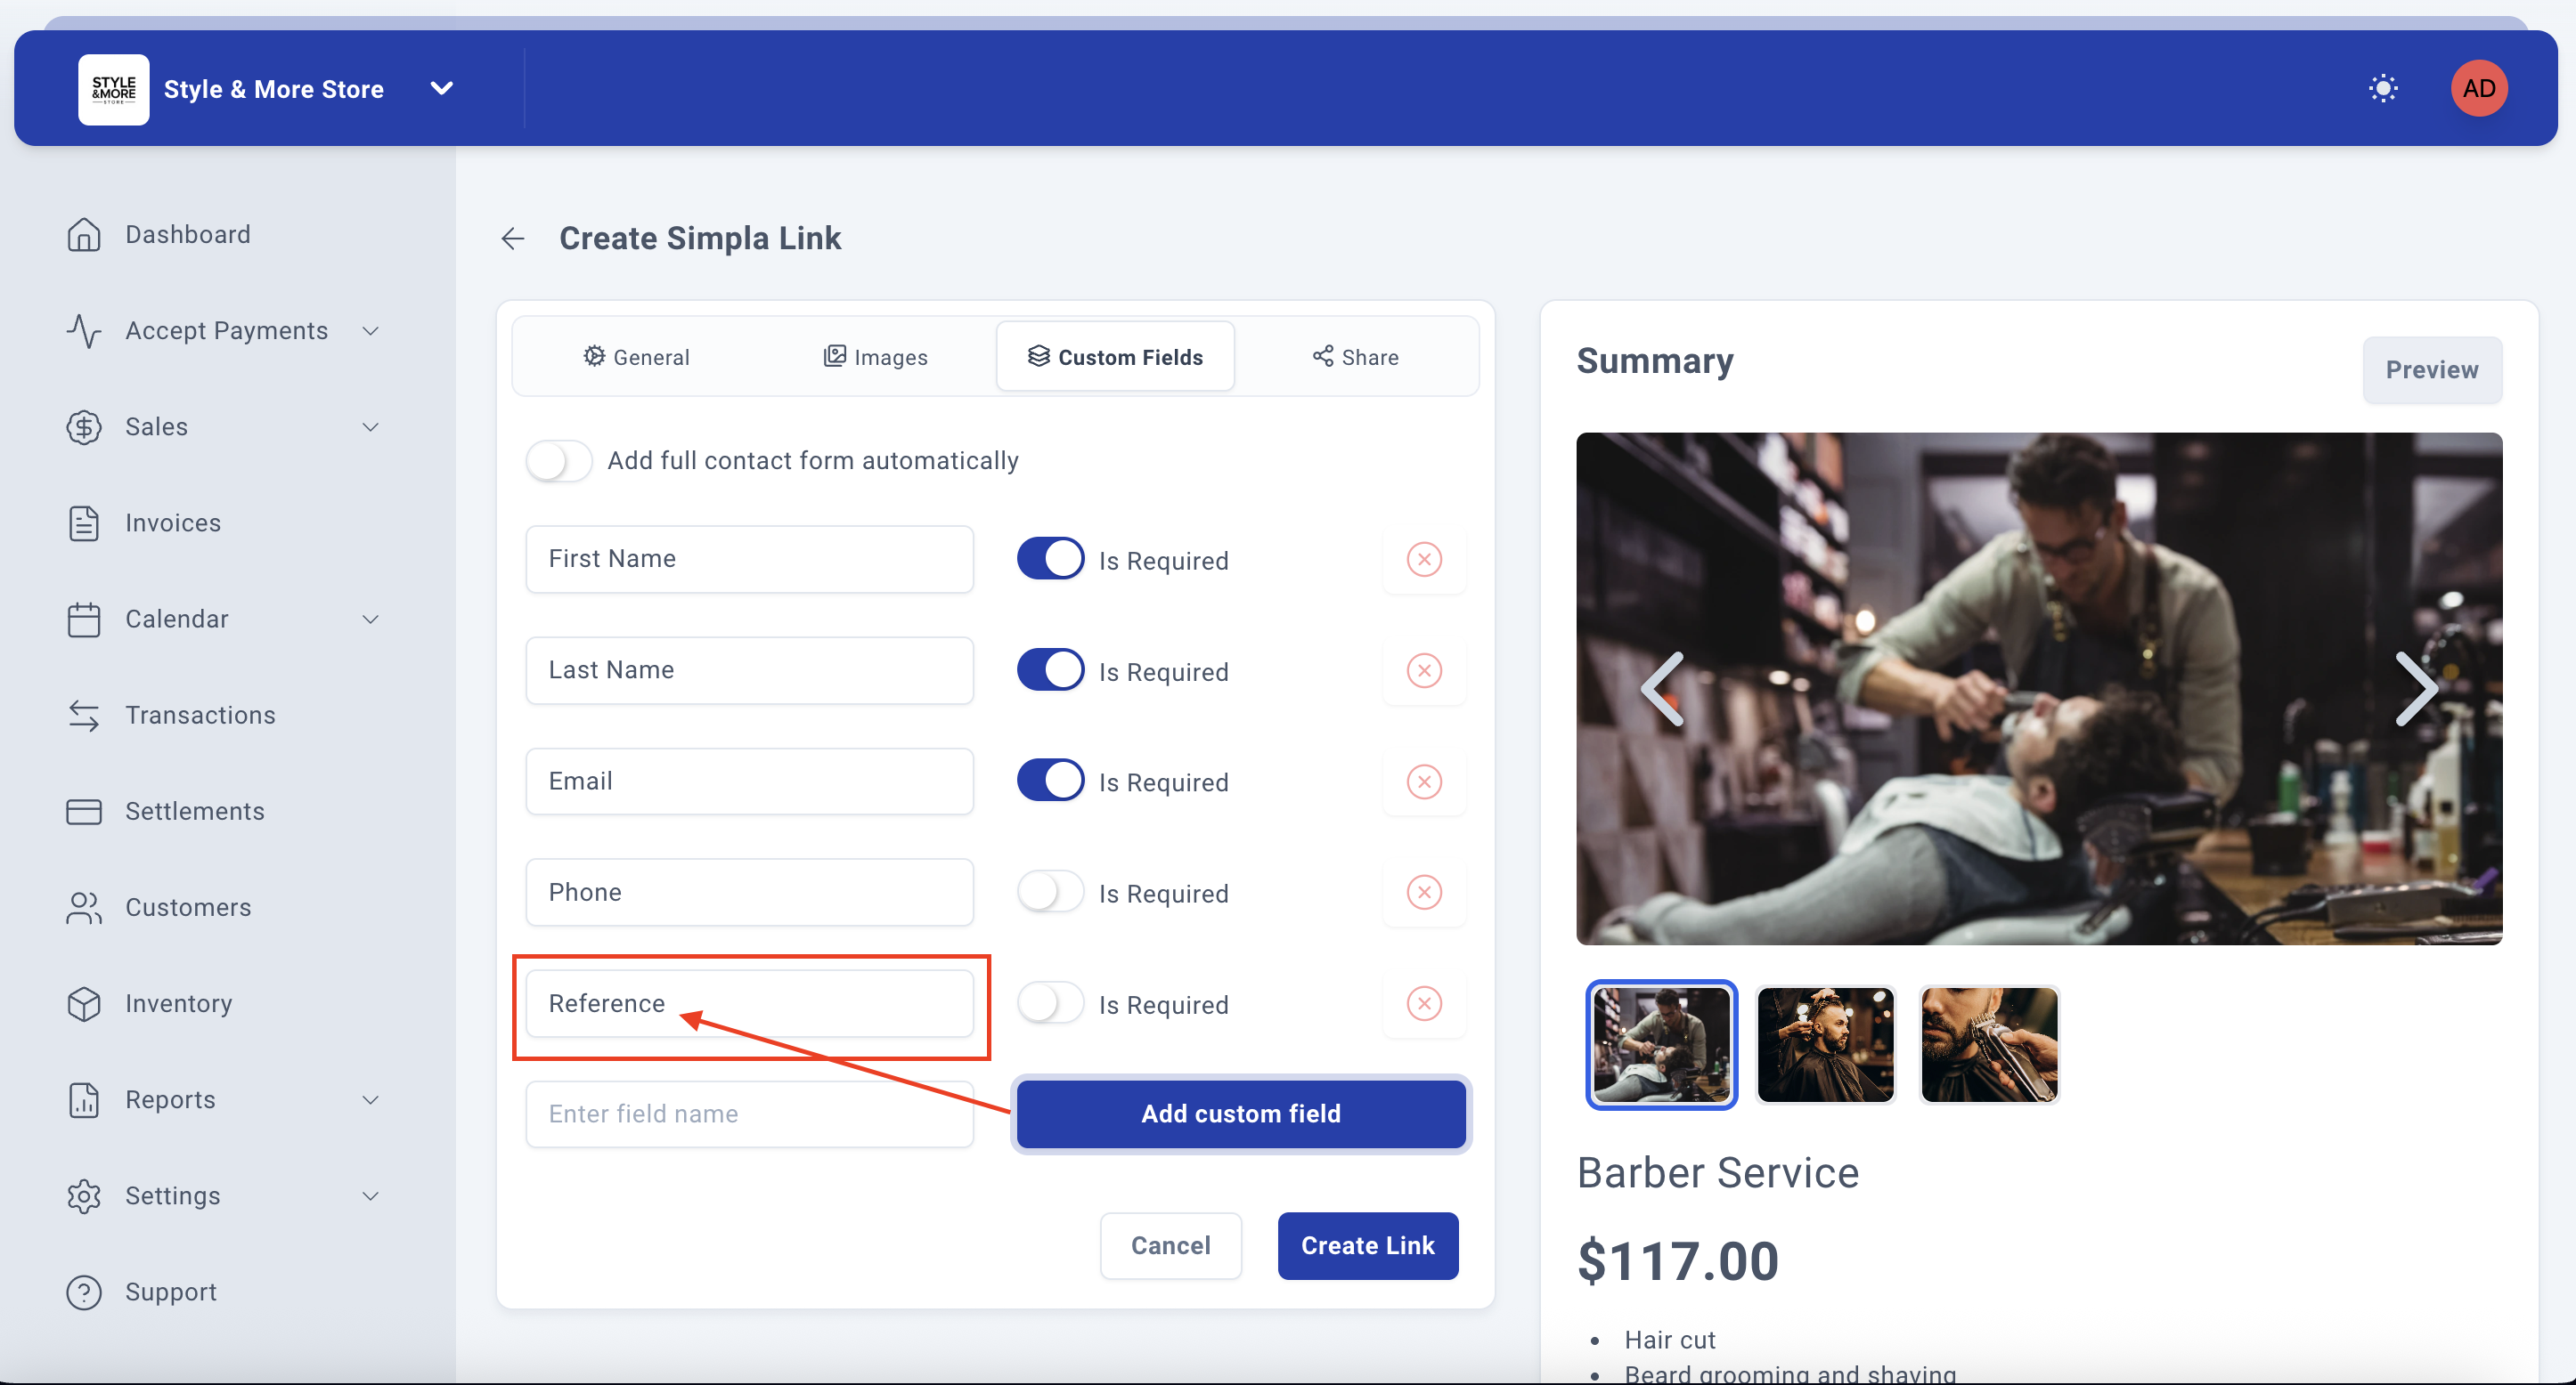Open the Share tab

pos(1355,357)
